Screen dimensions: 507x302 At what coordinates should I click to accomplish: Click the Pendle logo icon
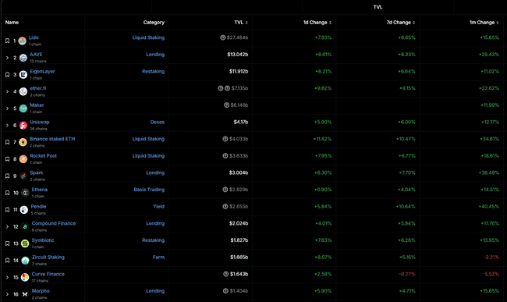24,210
